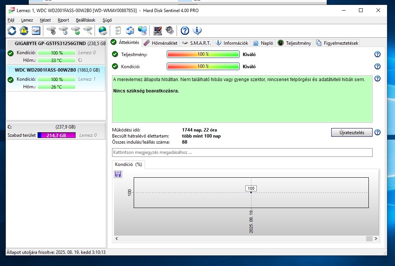Switch to the Információk tab
Screen dimensions: 395x266
coord(232,43)
